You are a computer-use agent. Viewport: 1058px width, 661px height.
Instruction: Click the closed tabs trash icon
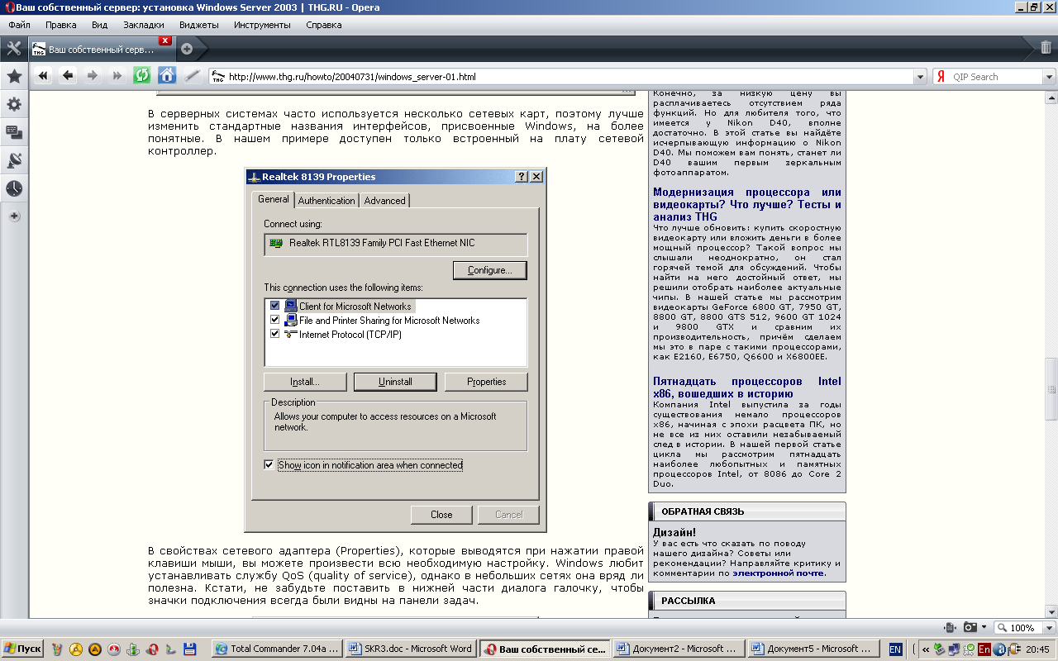[x=1046, y=48]
